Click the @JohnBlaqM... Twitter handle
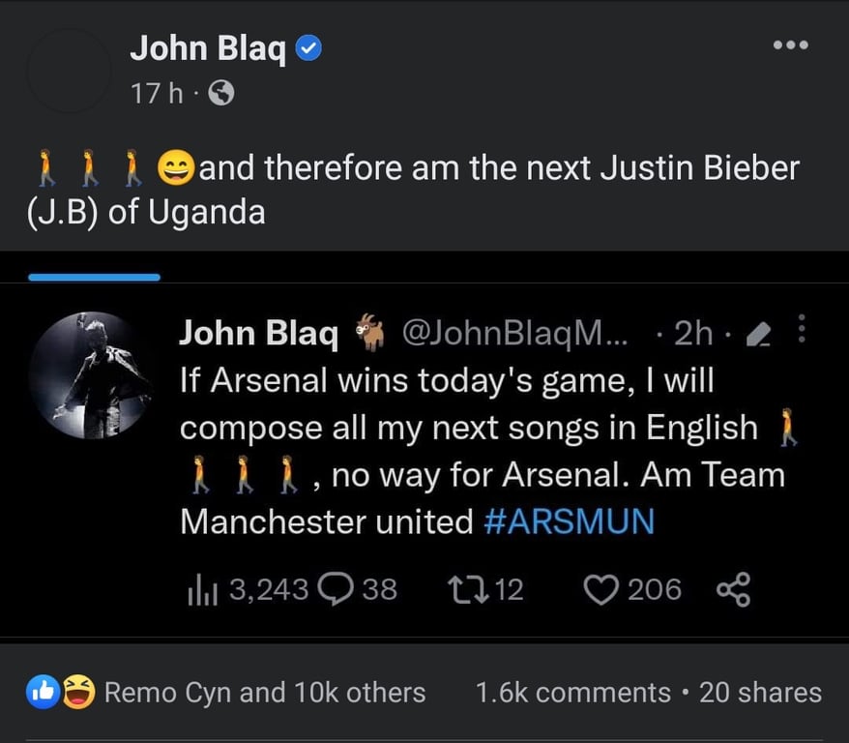 click(x=513, y=333)
